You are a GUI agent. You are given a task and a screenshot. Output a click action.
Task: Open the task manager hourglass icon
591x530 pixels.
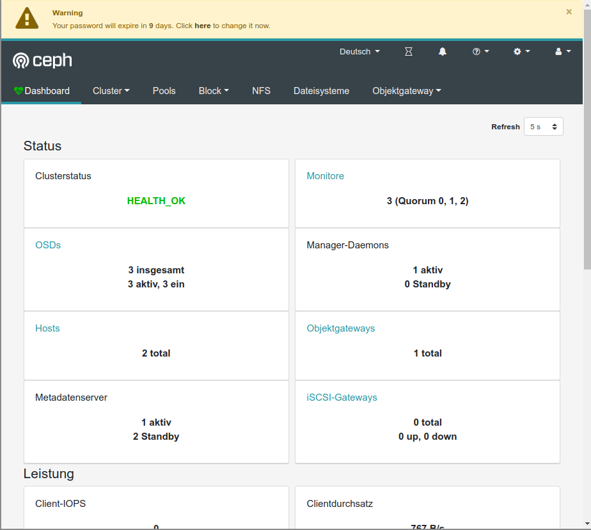409,52
